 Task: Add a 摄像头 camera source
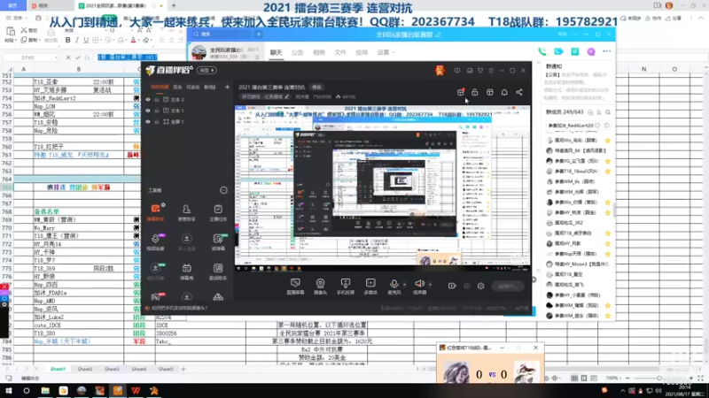pos(320,286)
